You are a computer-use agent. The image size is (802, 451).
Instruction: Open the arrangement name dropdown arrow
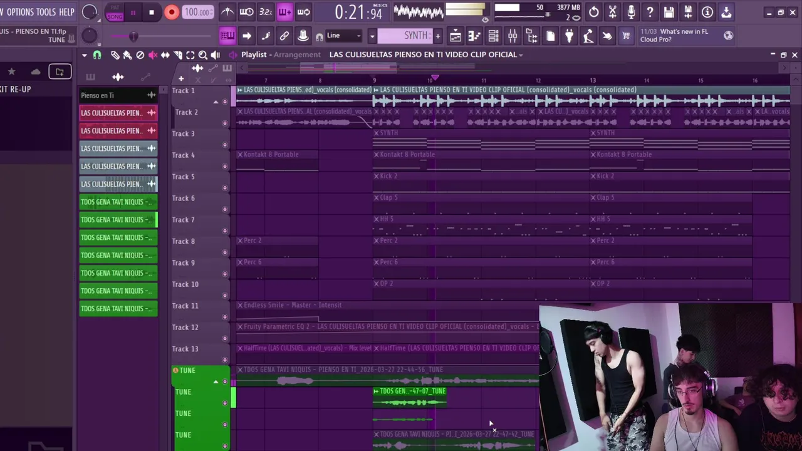click(521, 54)
